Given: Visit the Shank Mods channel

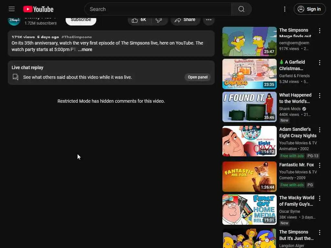Looking at the screenshot, I should (290, 109).
